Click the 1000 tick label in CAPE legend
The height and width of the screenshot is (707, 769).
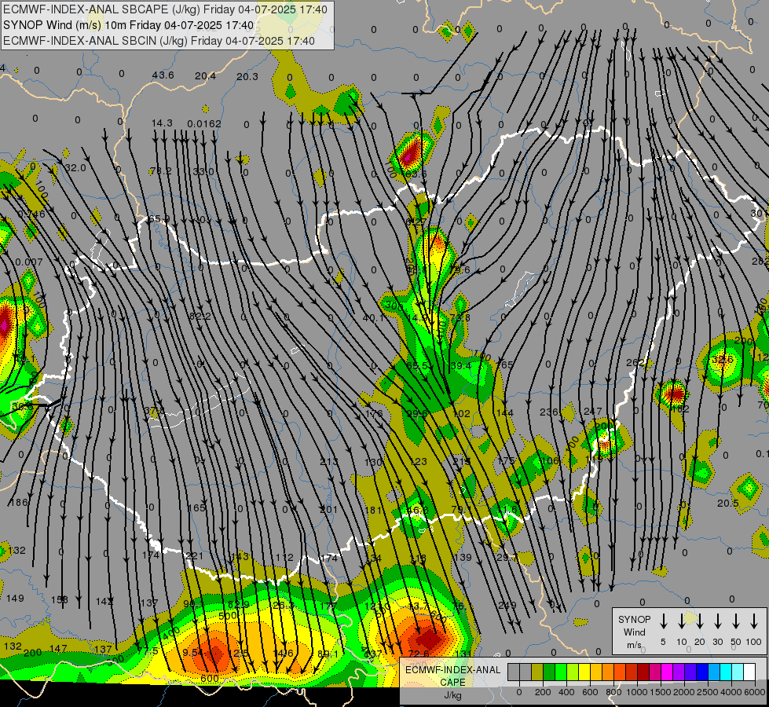coord(637,692)
